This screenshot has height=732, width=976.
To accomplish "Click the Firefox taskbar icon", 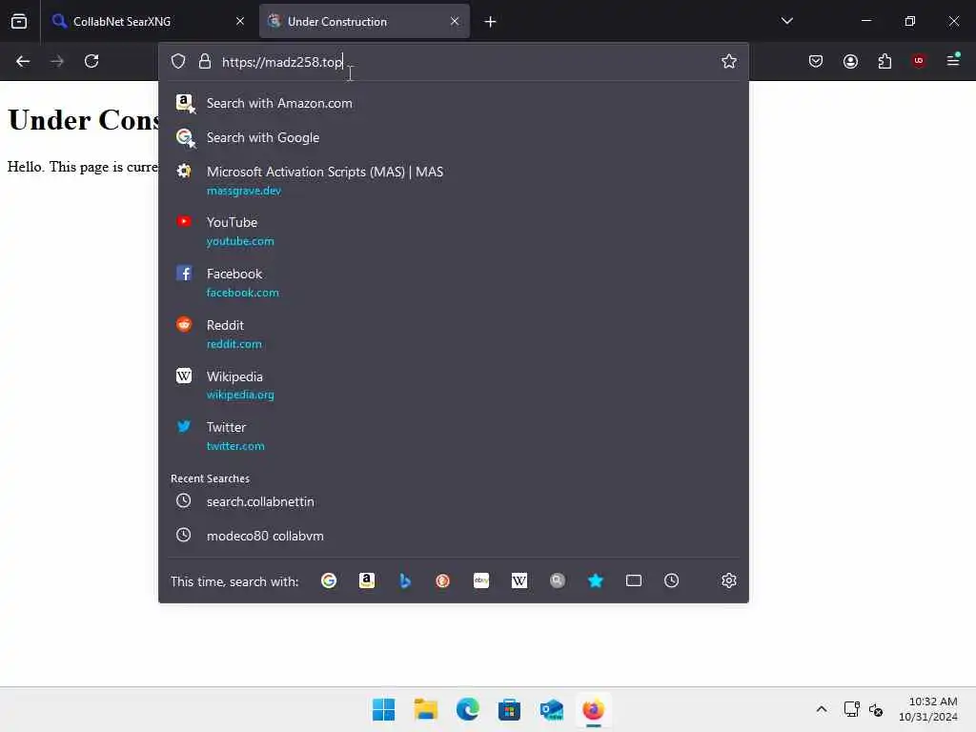I will (593, 709).
